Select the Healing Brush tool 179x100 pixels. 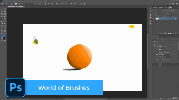tap(5, 16)
